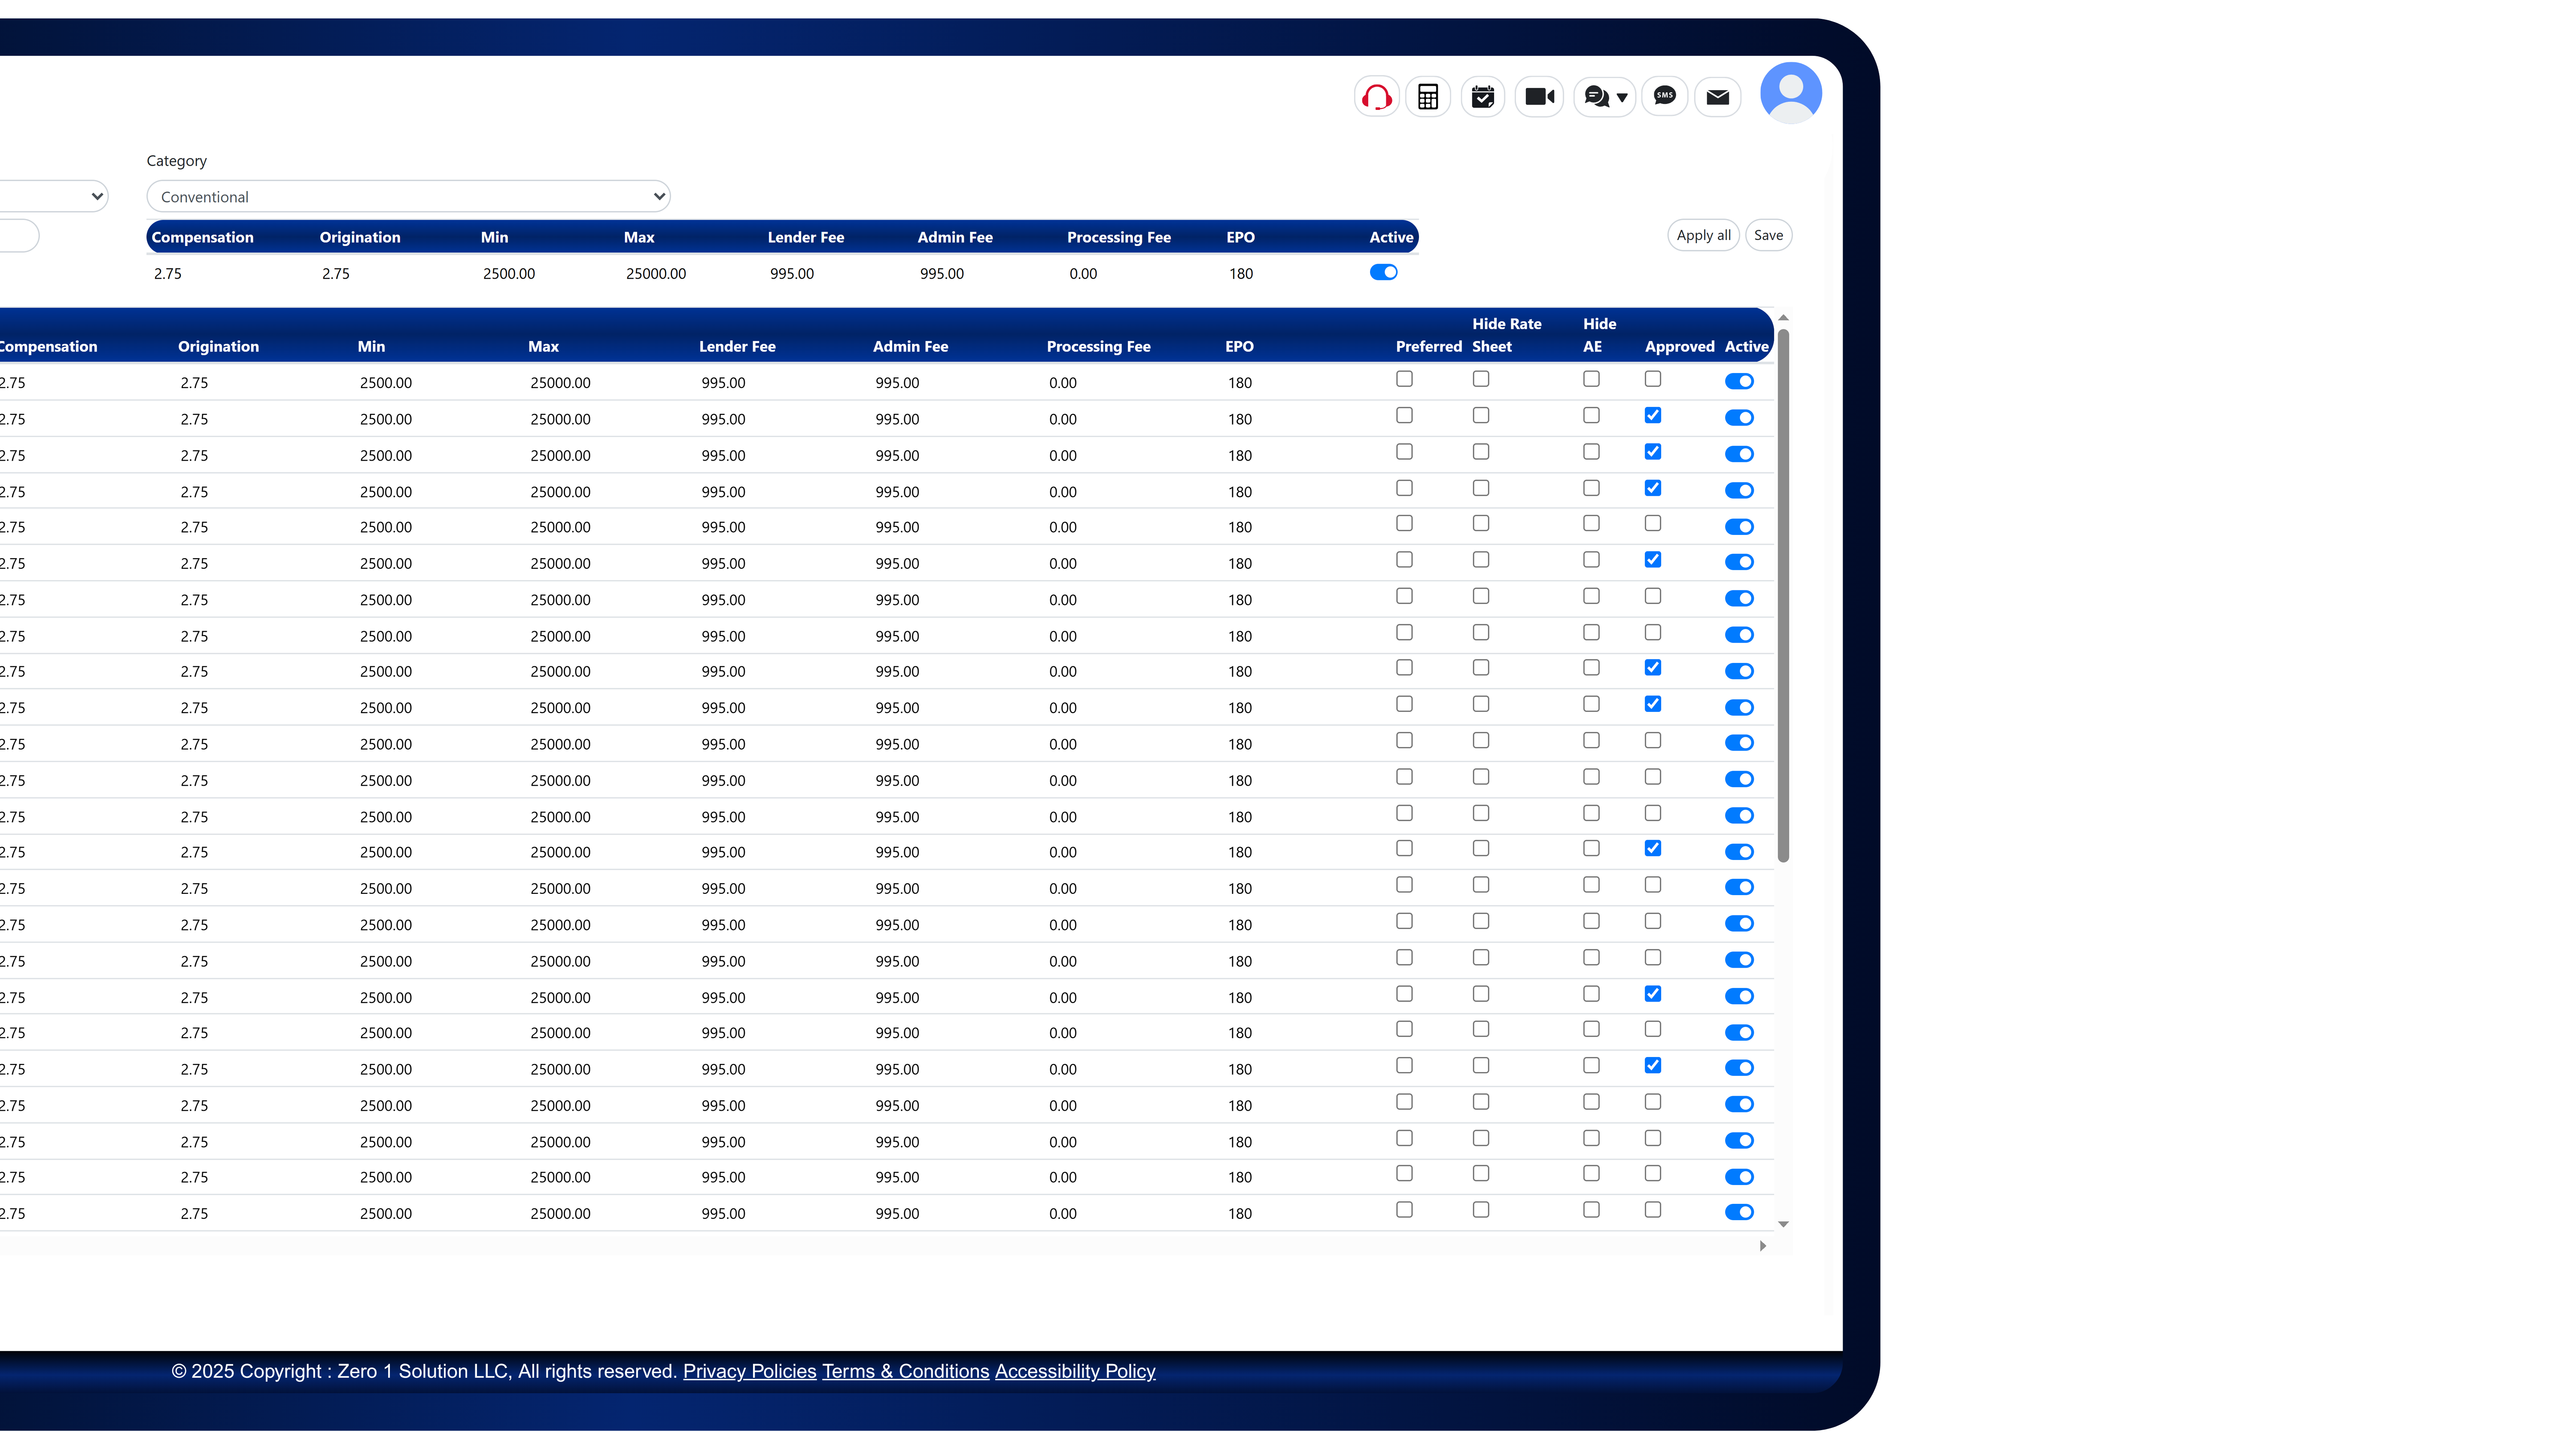Viewport: 2576px width, 1449px height.
Task: Toggle Active switch in the last visible row
Action: [x=1739, y=1212]
